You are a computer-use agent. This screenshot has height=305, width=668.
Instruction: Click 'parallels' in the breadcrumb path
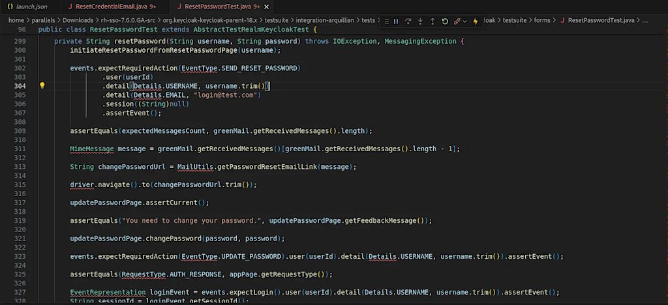(x=43, y=20)
